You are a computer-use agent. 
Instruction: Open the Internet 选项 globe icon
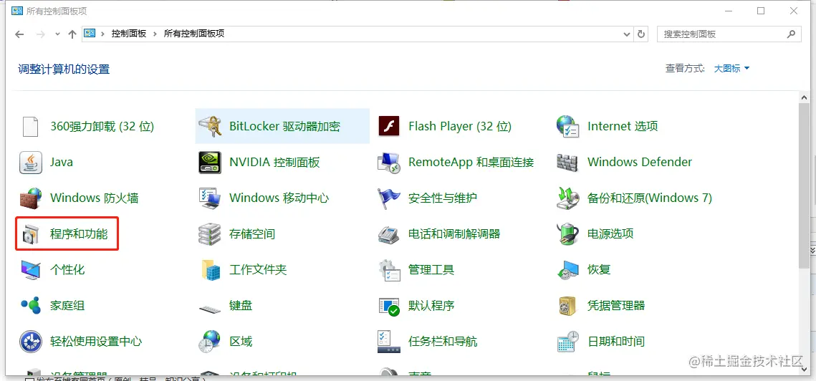click(x=567, y=127)
